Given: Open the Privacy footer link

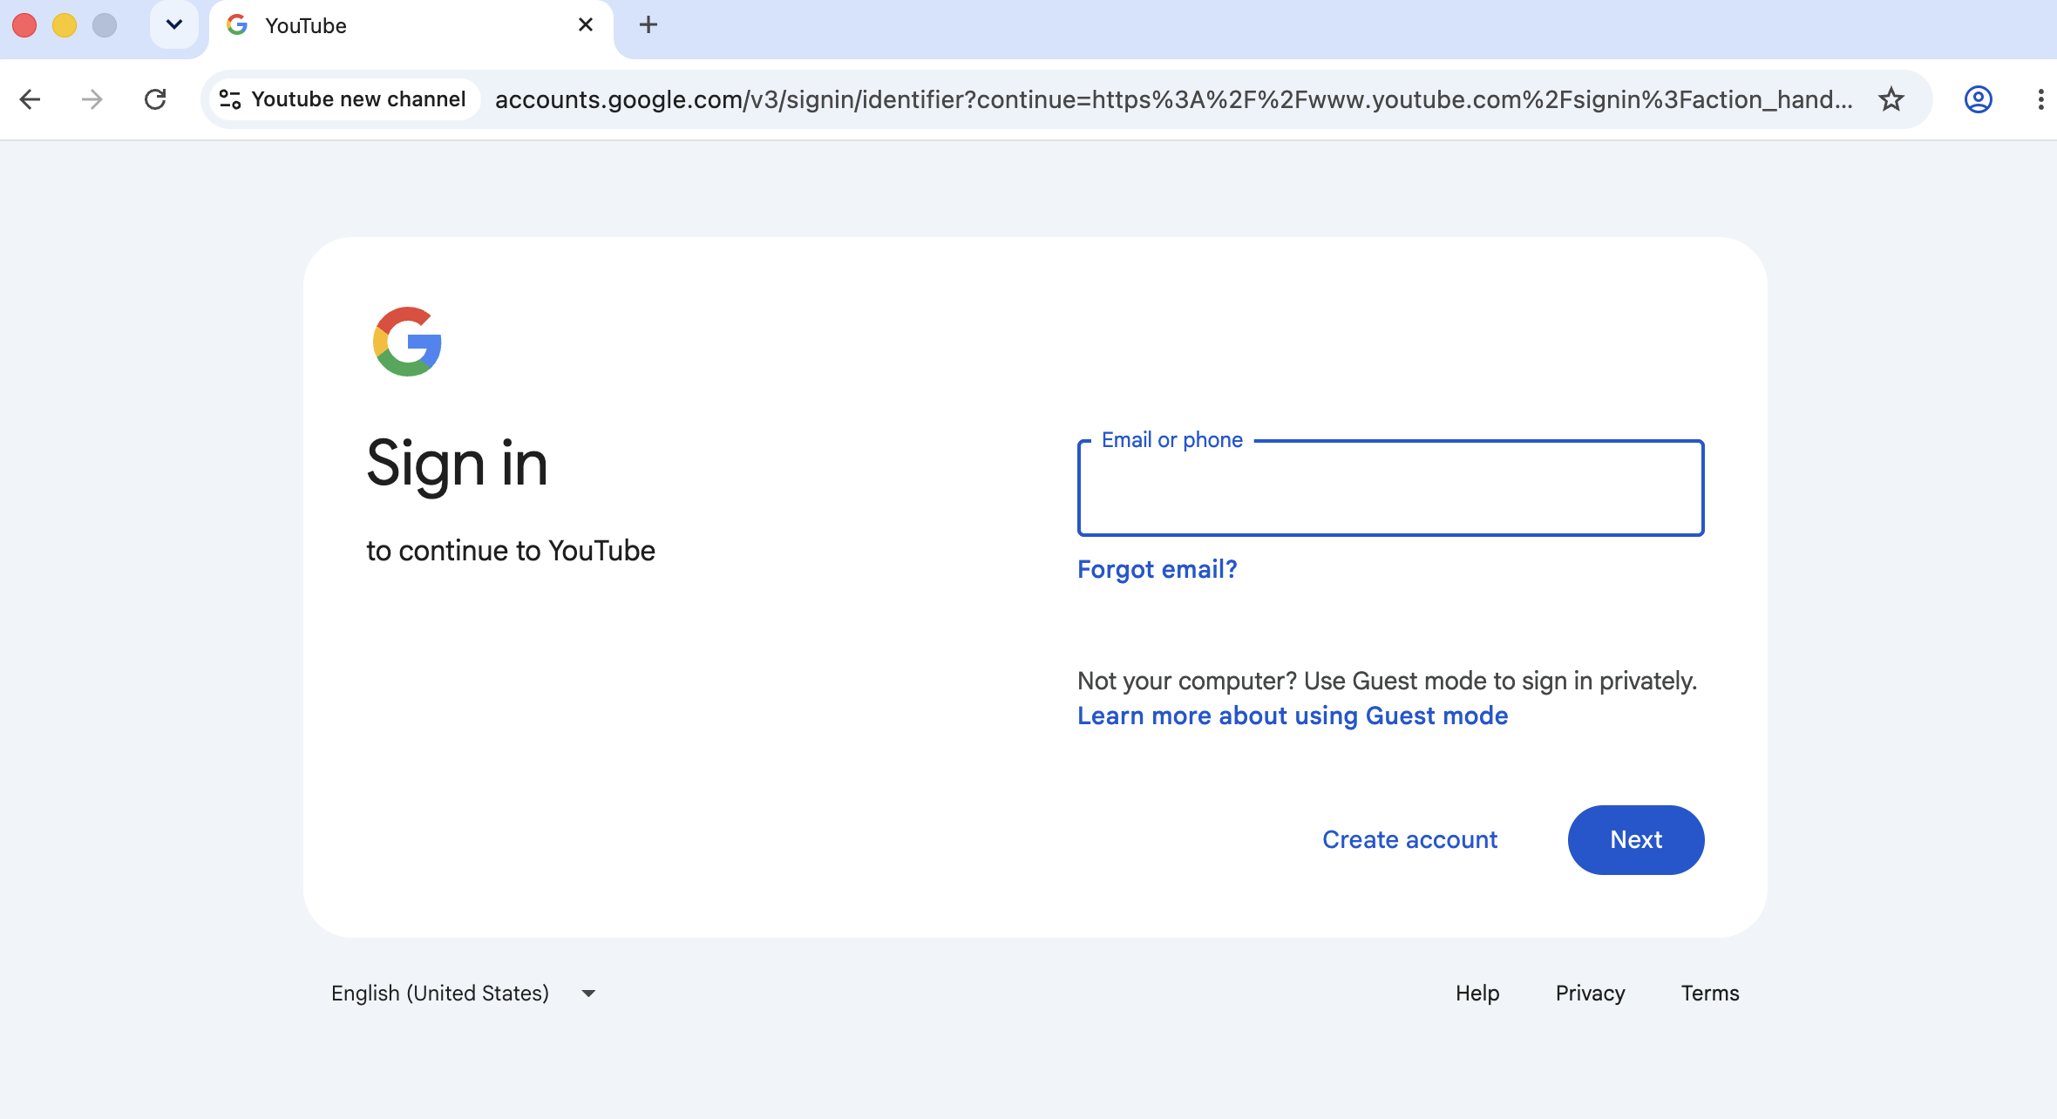Looking at the screenshot, I should [x=1590, y=994].
